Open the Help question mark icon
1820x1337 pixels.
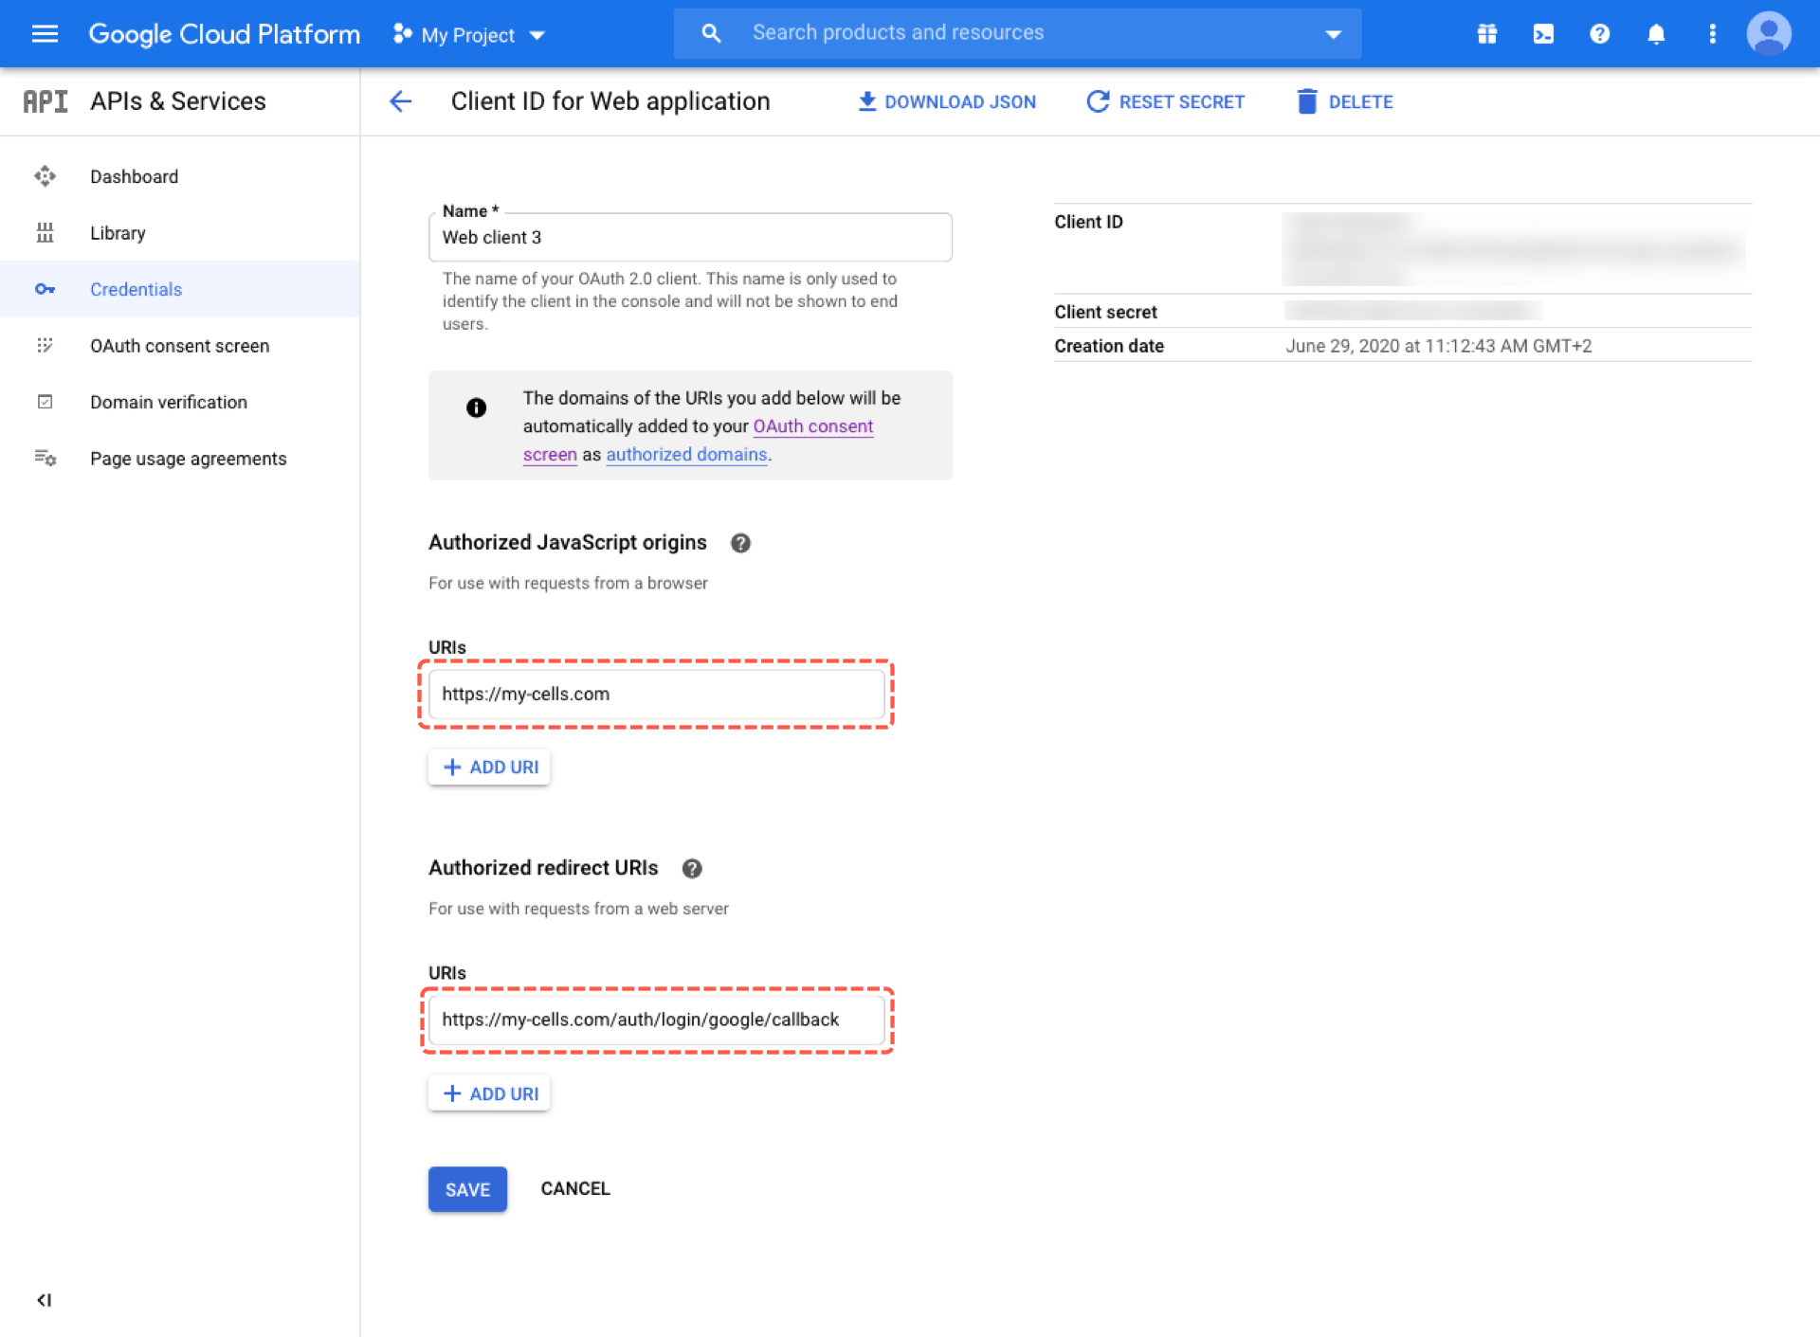1599,34
